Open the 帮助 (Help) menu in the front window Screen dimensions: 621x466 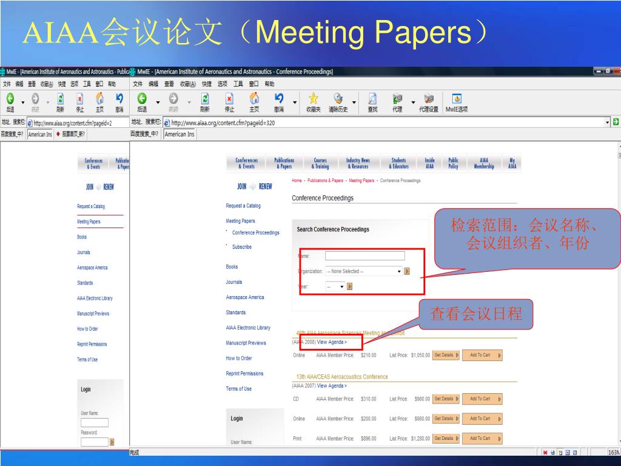[x=269, y=84]
